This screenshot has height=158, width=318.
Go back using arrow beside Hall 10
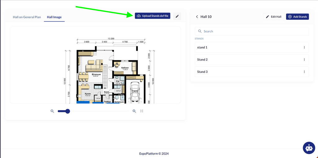pyautogui.click(x=197, y=17)
